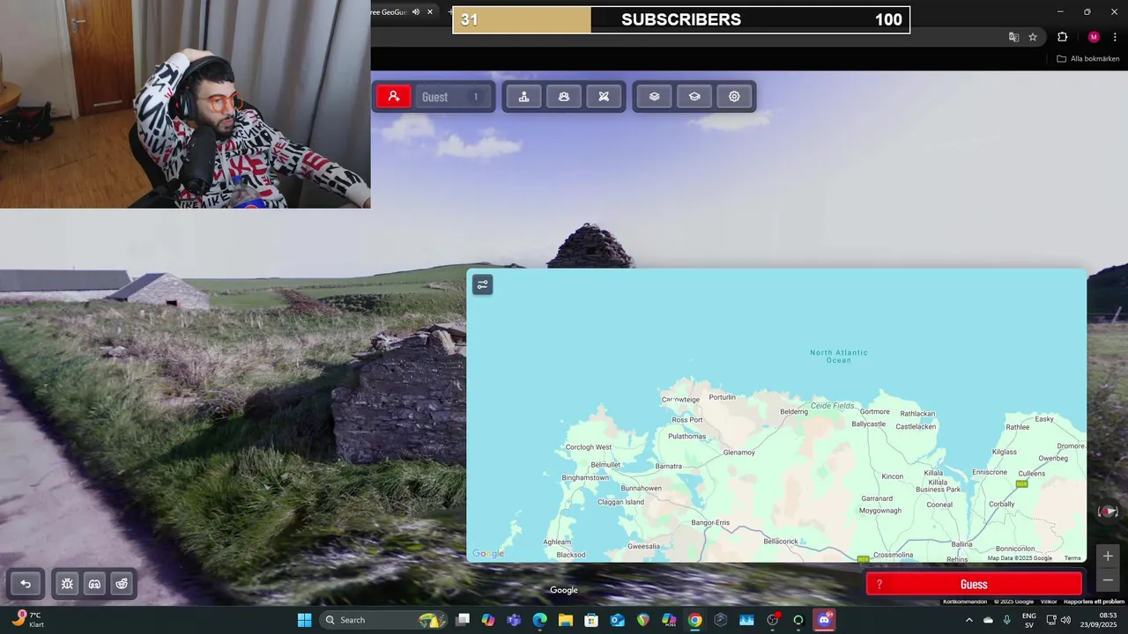Open Task View in the taskbar
This screenshot has width=1128, height=634.
463,620
